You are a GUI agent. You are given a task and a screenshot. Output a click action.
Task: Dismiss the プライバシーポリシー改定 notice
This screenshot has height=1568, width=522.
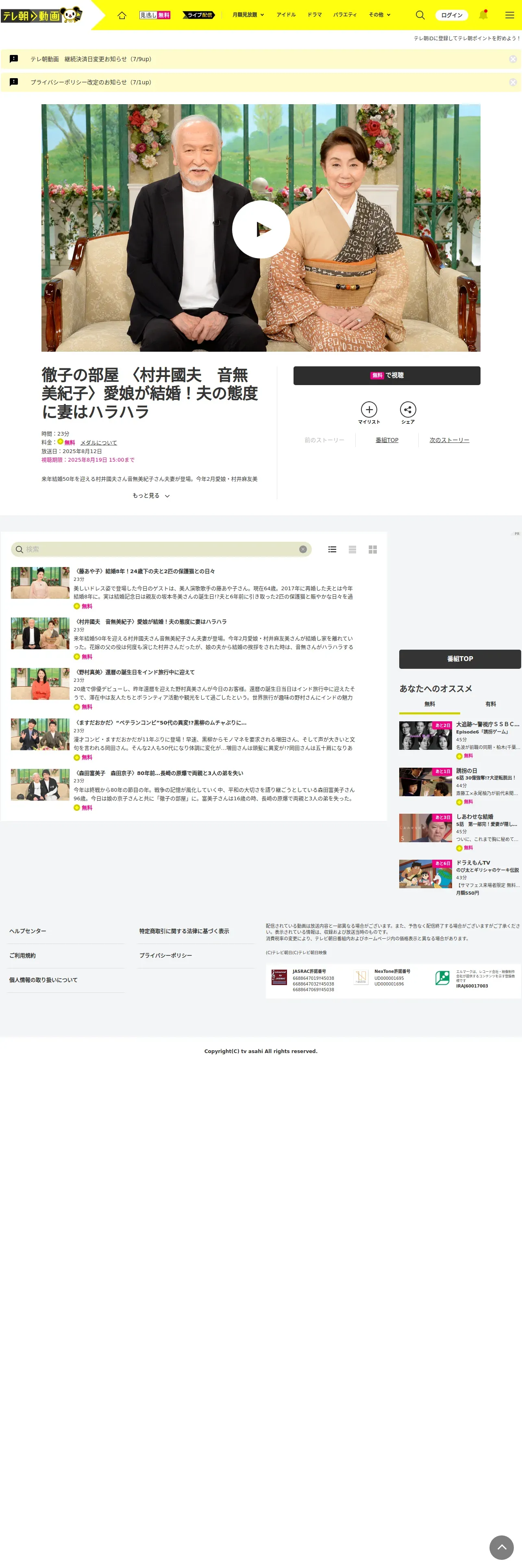pos(513,82)
